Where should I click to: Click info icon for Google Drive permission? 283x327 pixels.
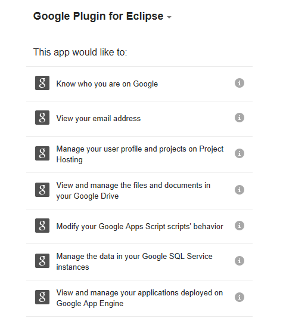(240, 190)
